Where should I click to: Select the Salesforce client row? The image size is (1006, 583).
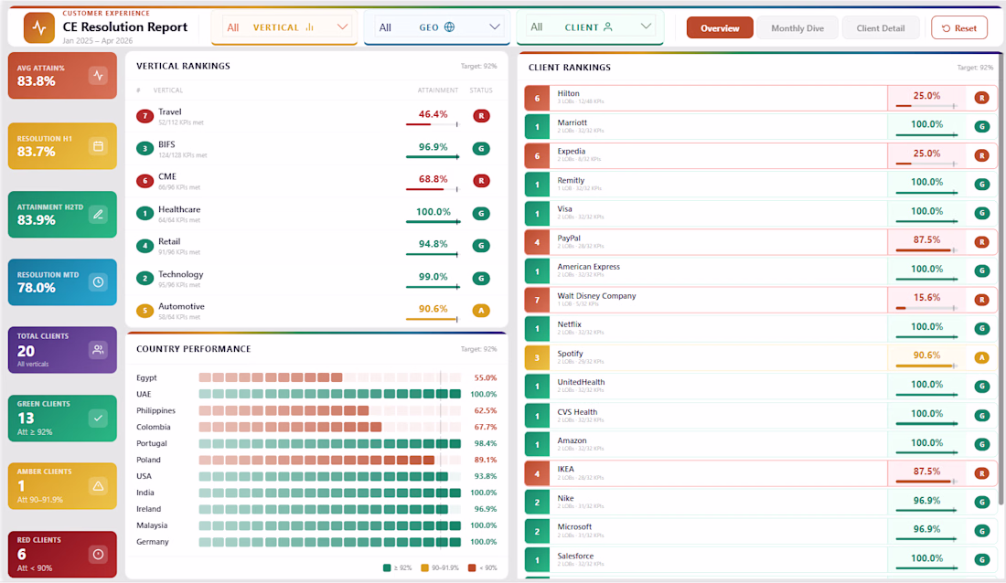[x=760, y=560]
